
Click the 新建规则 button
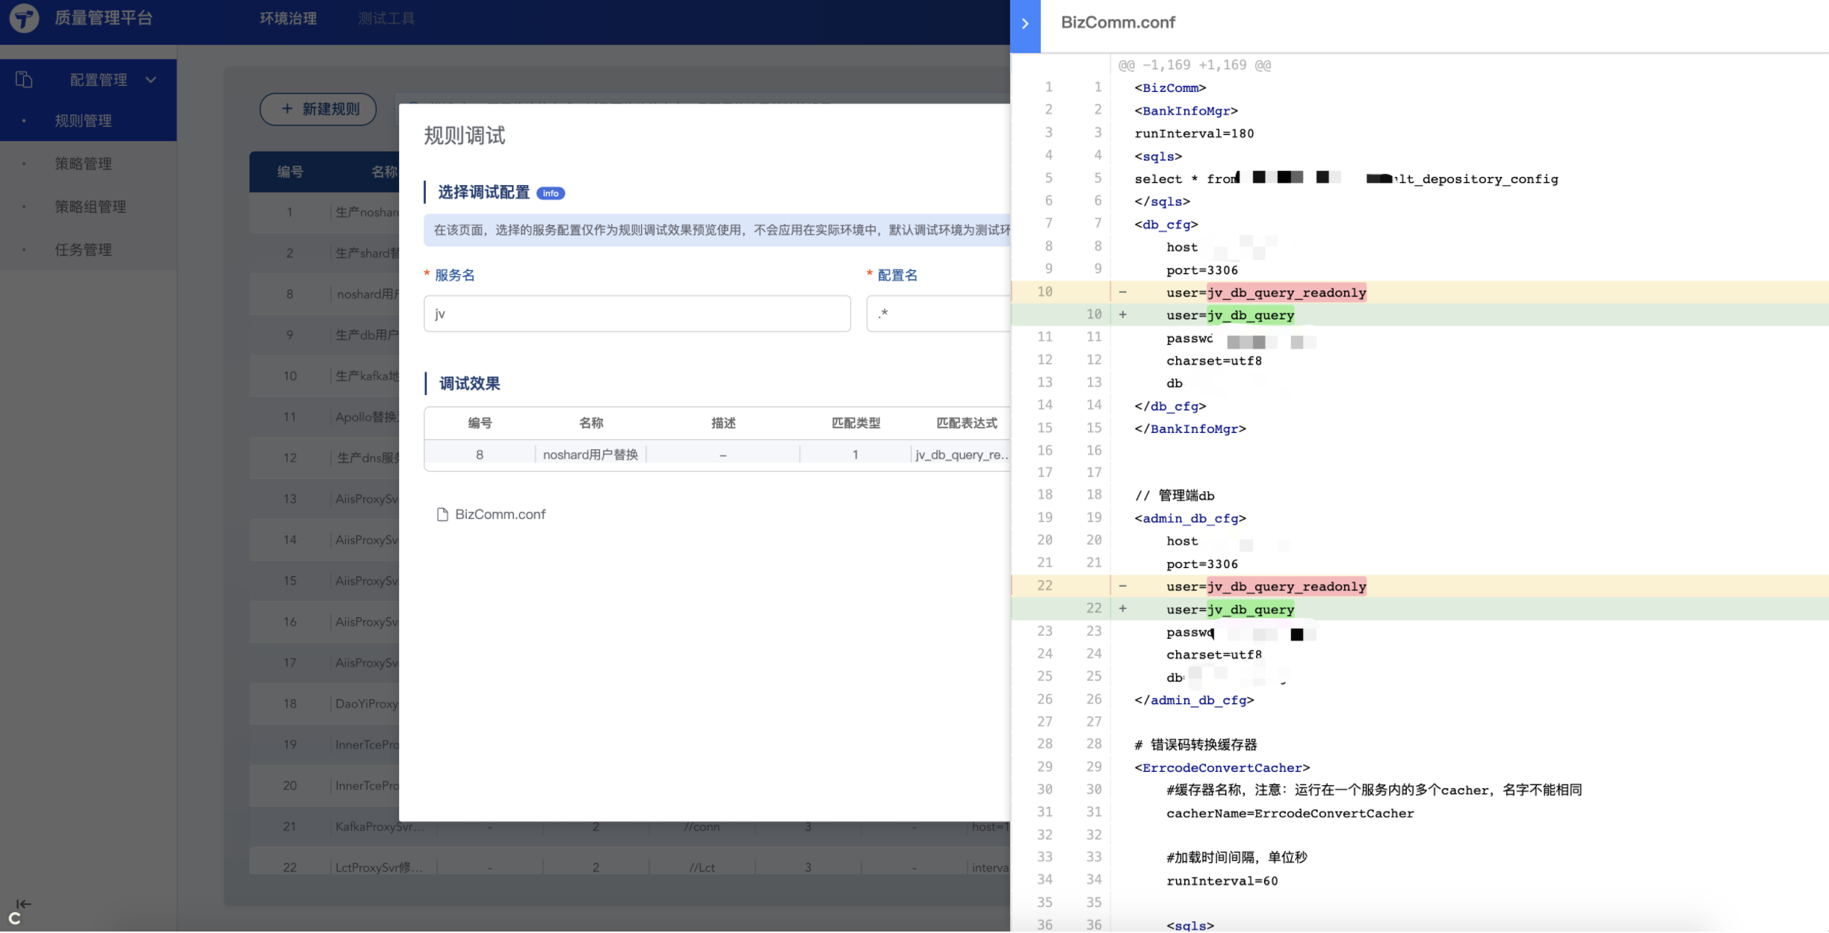pyautogui.click(x=318, y=109)
